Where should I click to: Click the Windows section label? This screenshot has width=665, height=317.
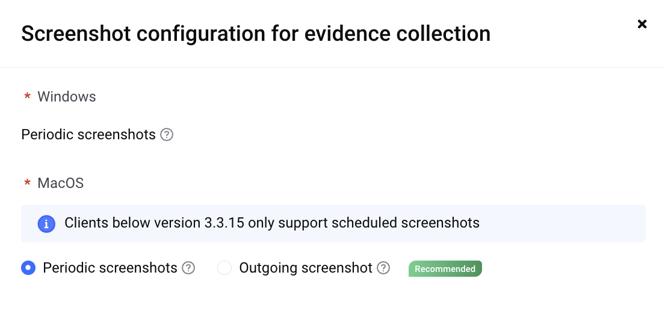point(67,97)
